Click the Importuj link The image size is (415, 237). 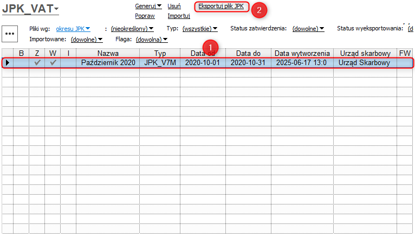click(179, 16)
